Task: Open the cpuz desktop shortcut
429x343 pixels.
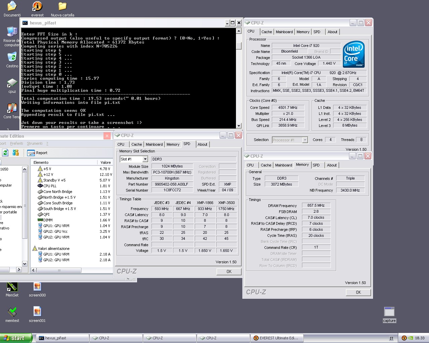Action: click(x=12, y=86)
